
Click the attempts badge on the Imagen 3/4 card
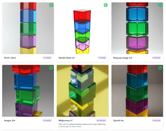tap(47, 121)
